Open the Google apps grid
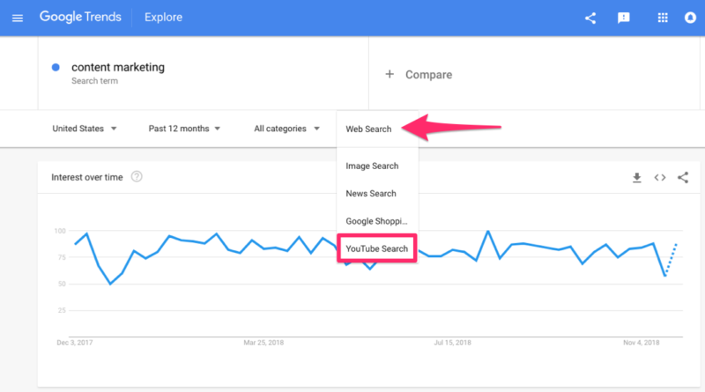Image resolution: width=705 pixels, height=392 pixels. click(663, 18)
